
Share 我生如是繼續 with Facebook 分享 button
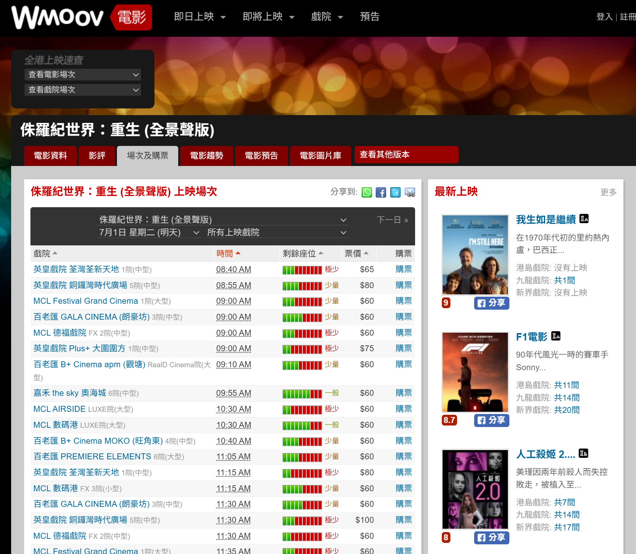tap(492, 303)
